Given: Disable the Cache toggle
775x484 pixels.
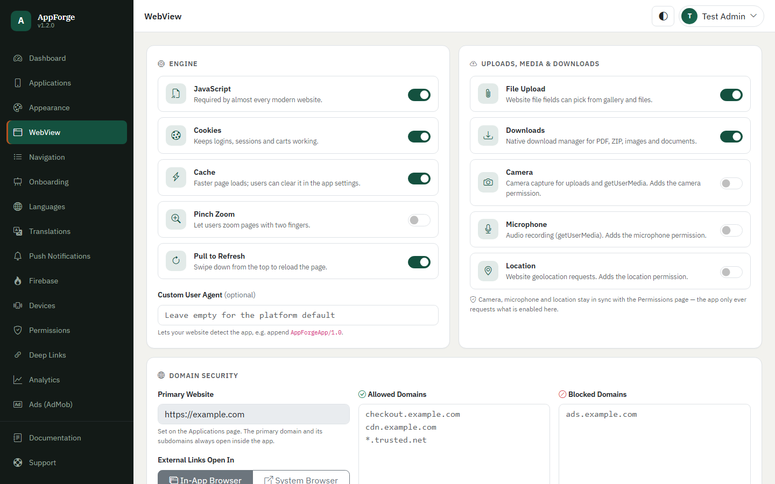Looking at the screenshot, I should tap(419, 179).
